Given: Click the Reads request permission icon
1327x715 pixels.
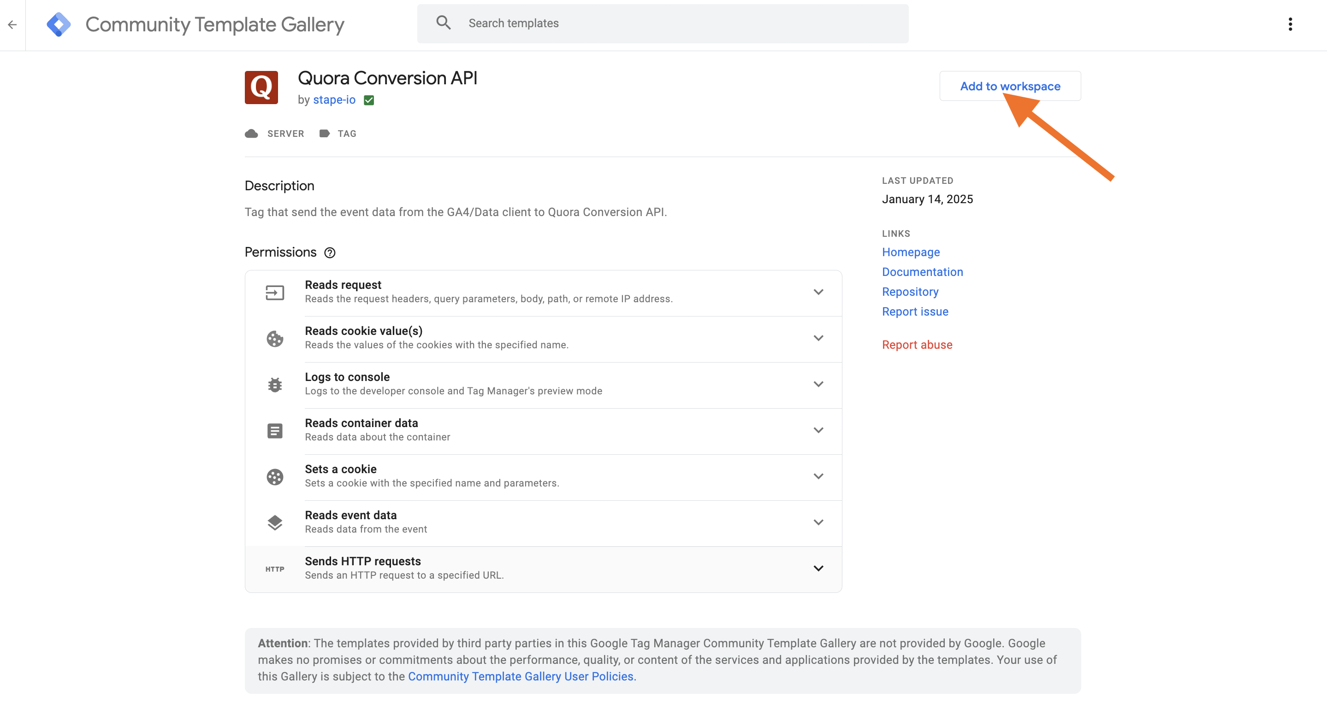Looking at the screenshot, I should pos(274,293).
